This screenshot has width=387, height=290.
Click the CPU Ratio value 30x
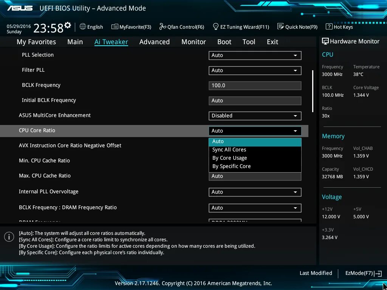pos(325,116)
